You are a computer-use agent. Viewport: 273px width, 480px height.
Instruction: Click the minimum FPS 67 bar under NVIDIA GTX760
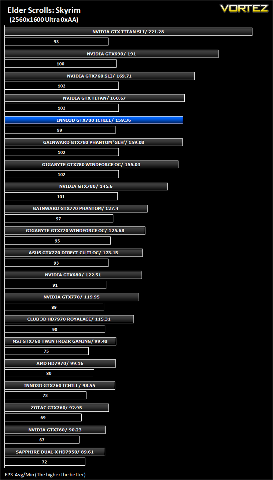42,440
